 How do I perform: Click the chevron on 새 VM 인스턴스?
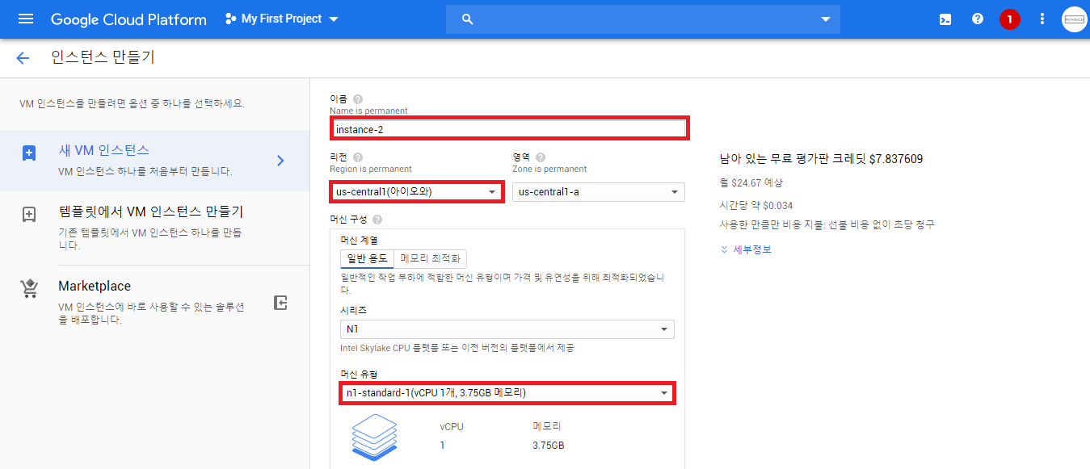(280, 161)
